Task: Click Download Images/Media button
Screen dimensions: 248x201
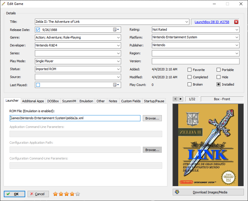Action: click(x=208, y=192)
